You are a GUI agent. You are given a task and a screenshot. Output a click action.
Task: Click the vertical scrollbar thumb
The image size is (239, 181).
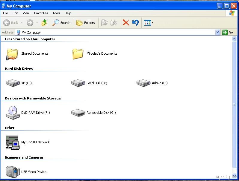(x=235, y=105)
